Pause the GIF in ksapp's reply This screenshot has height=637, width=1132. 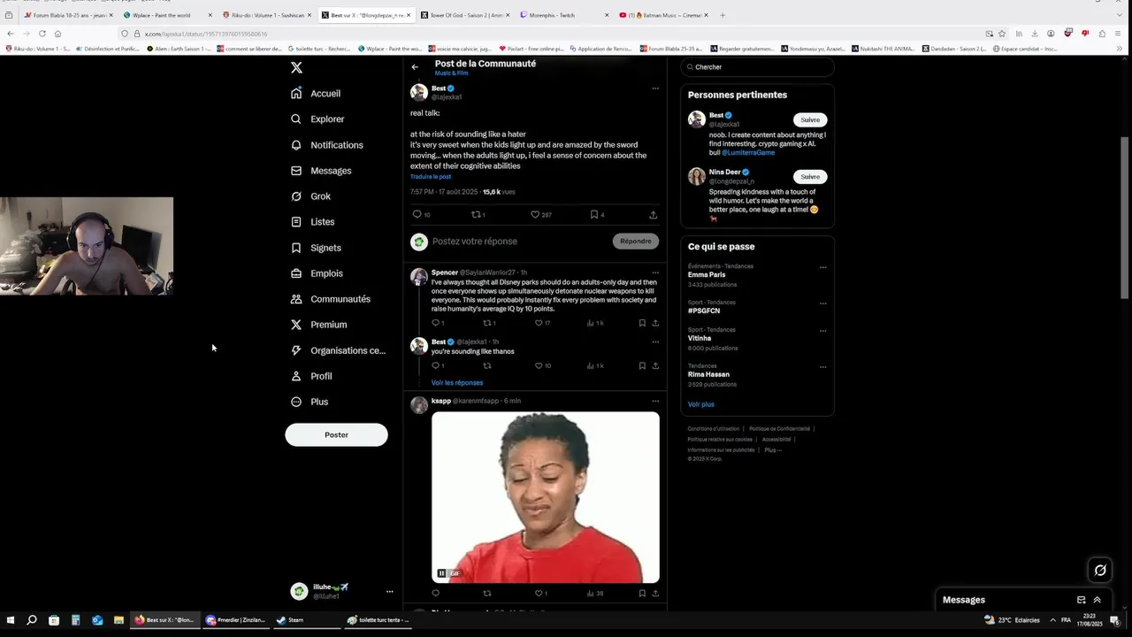pos(441,573)
